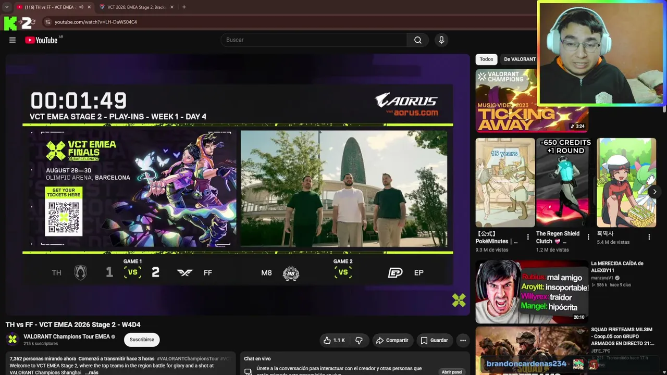Screen dimensions: 667x375
Task: Close the TH vs FF YouTube tab
Action: point(89,7)
